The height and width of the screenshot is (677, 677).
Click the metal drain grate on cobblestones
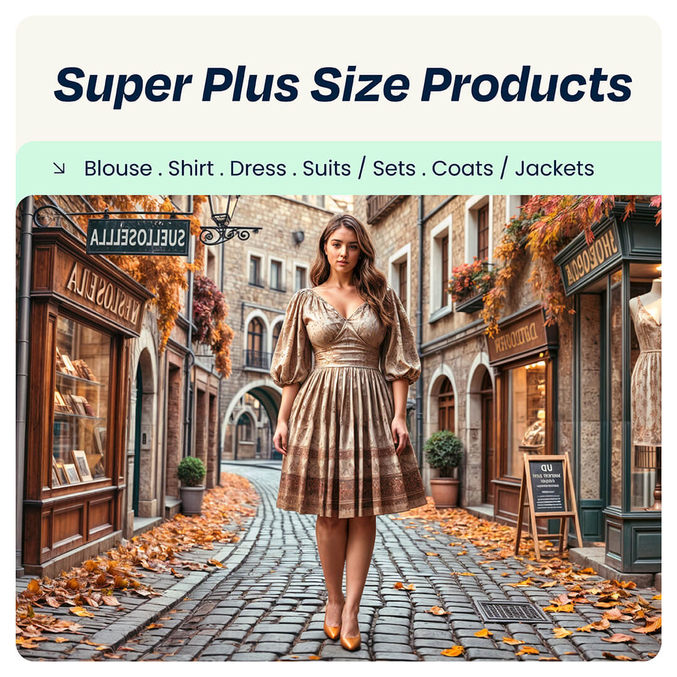pyautogui.click(x=511, y=612)
